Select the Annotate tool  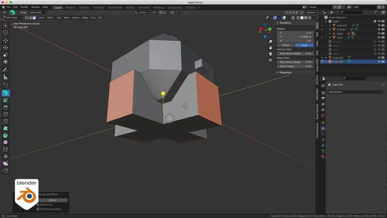pyautogui.click(x=5, y=70)
